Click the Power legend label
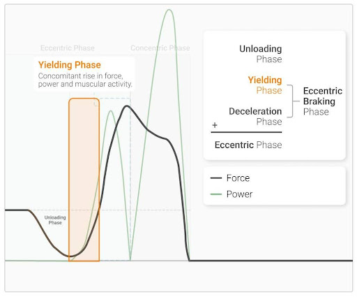357x297 pixels. tap(239, 194)
